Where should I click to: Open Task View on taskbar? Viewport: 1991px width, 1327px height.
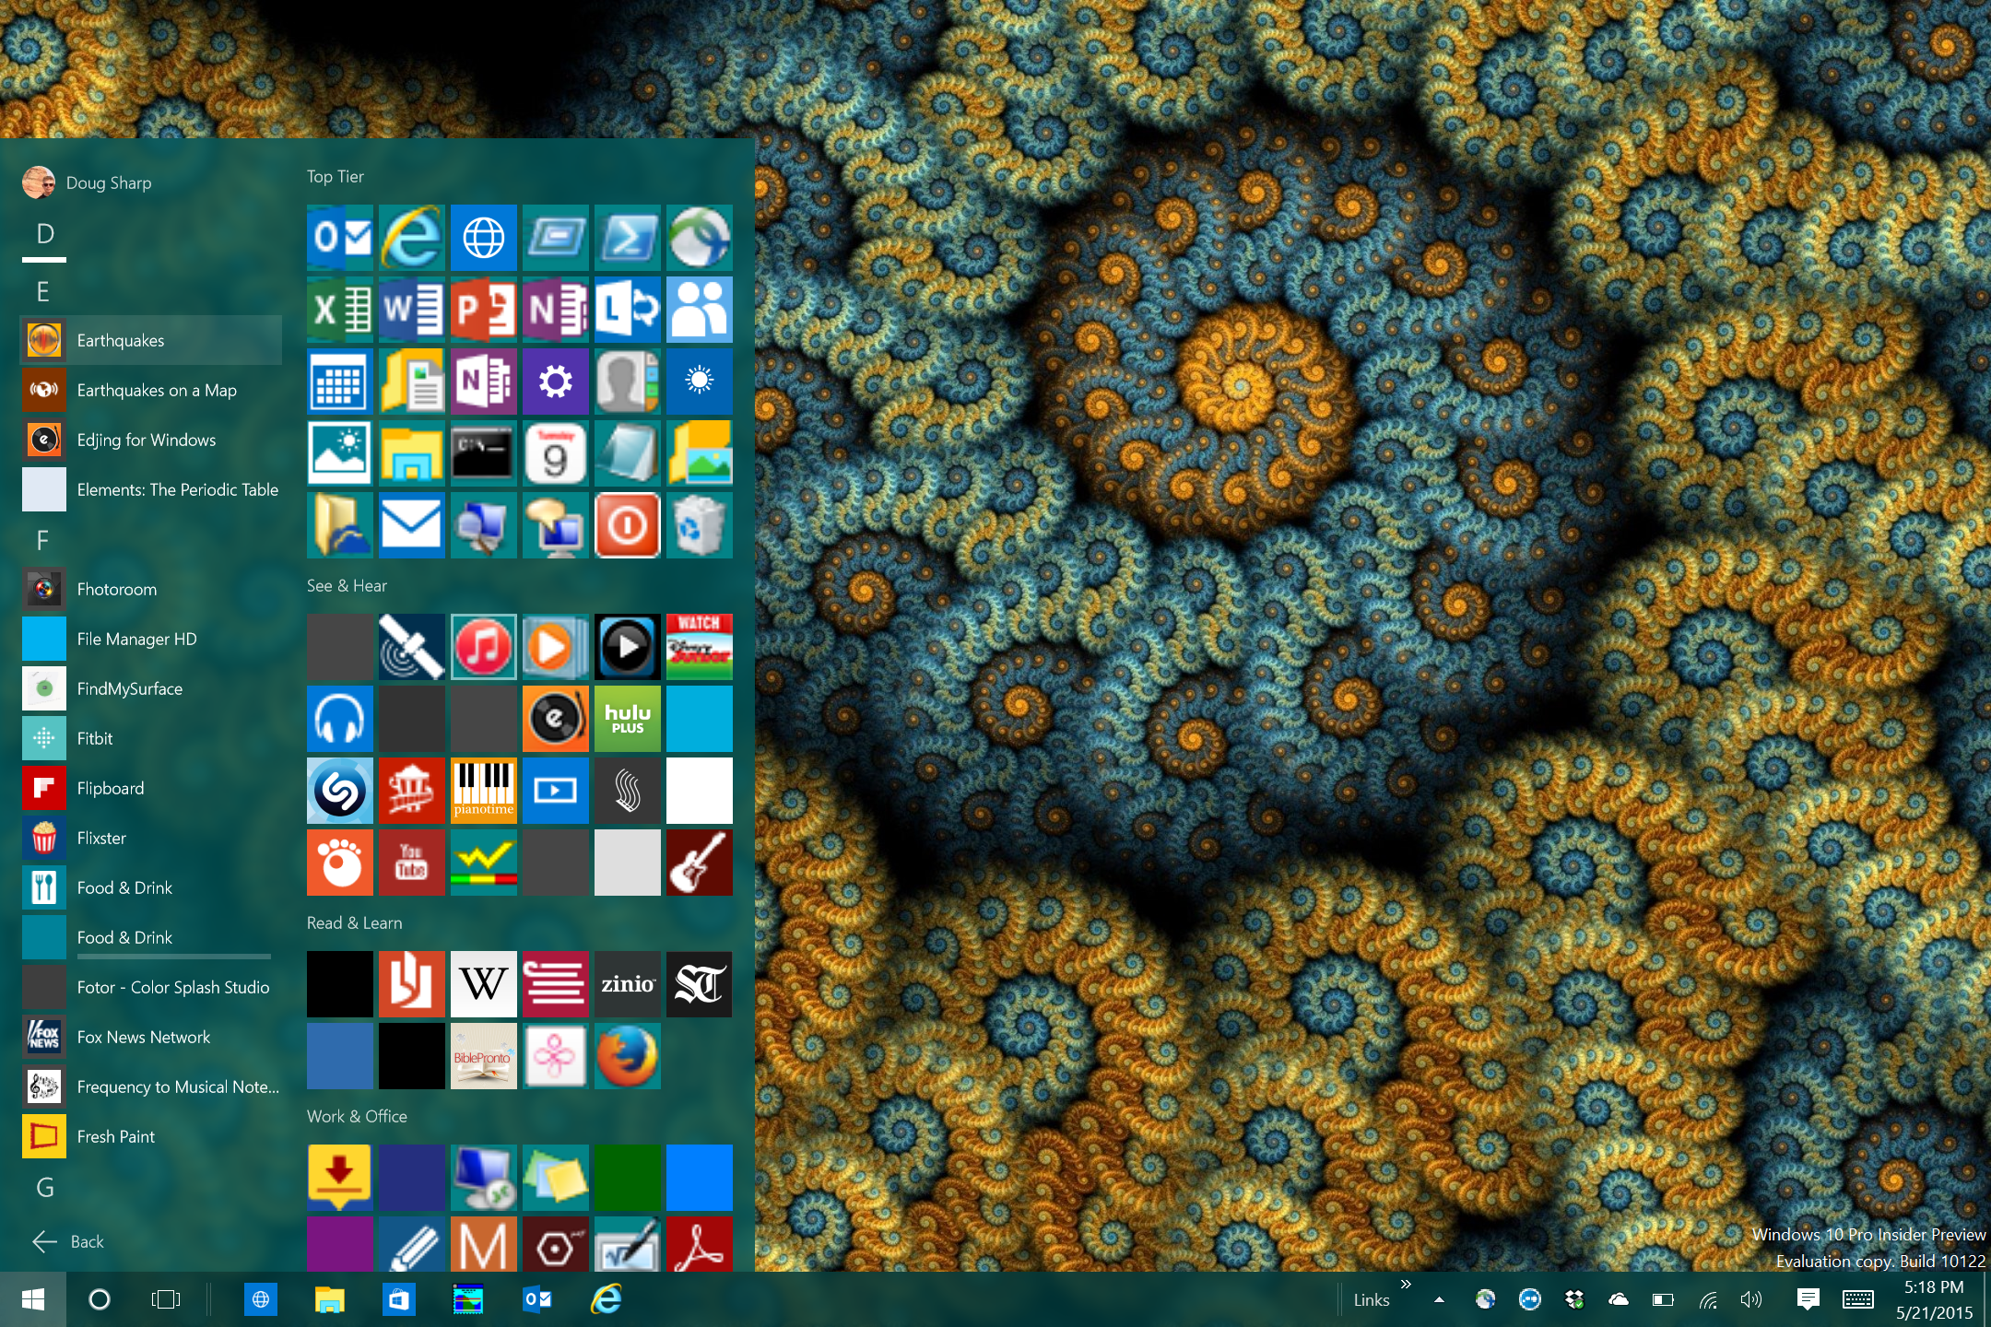[x=166, y=1299]
